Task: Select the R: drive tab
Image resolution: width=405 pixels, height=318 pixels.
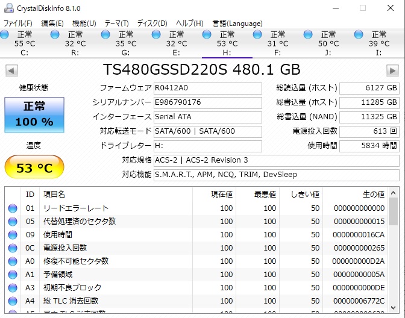Action: pos(75,43)
